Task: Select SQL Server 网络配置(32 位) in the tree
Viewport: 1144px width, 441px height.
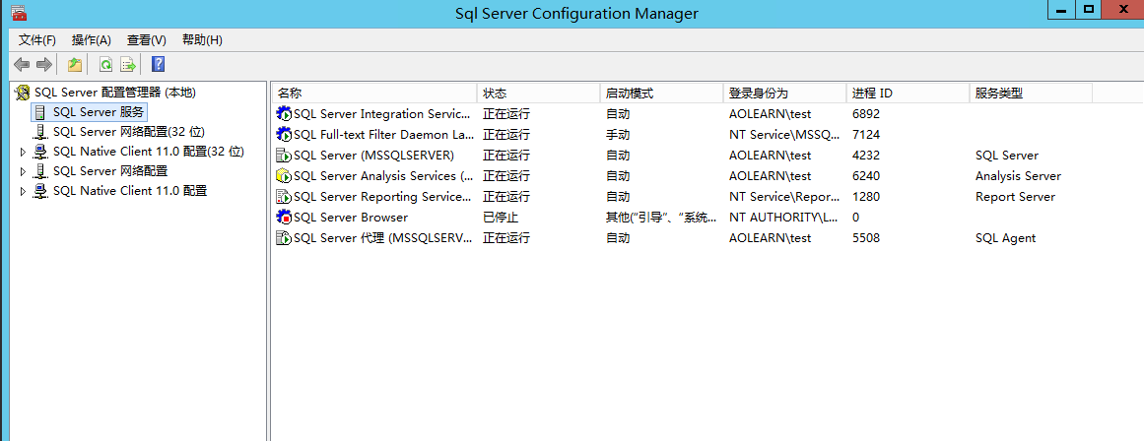Action: point(128,132)
